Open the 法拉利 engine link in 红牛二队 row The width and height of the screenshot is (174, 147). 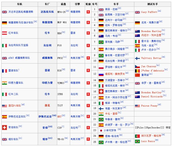(x=74, y=94)
